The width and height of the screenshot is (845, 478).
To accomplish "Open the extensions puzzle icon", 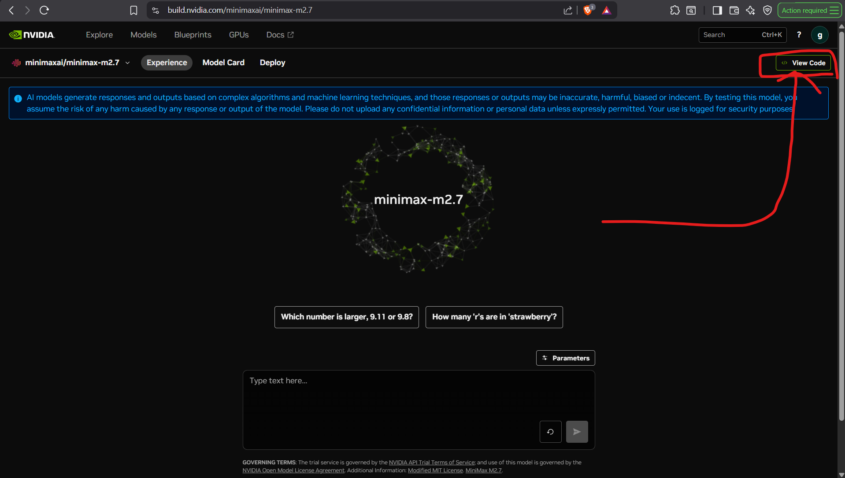I will tap(675, 10).
